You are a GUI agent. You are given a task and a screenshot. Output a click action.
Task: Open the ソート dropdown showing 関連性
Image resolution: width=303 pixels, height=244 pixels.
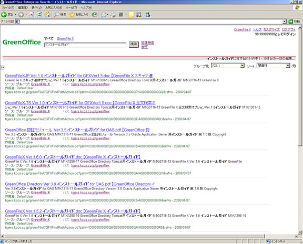273,66
